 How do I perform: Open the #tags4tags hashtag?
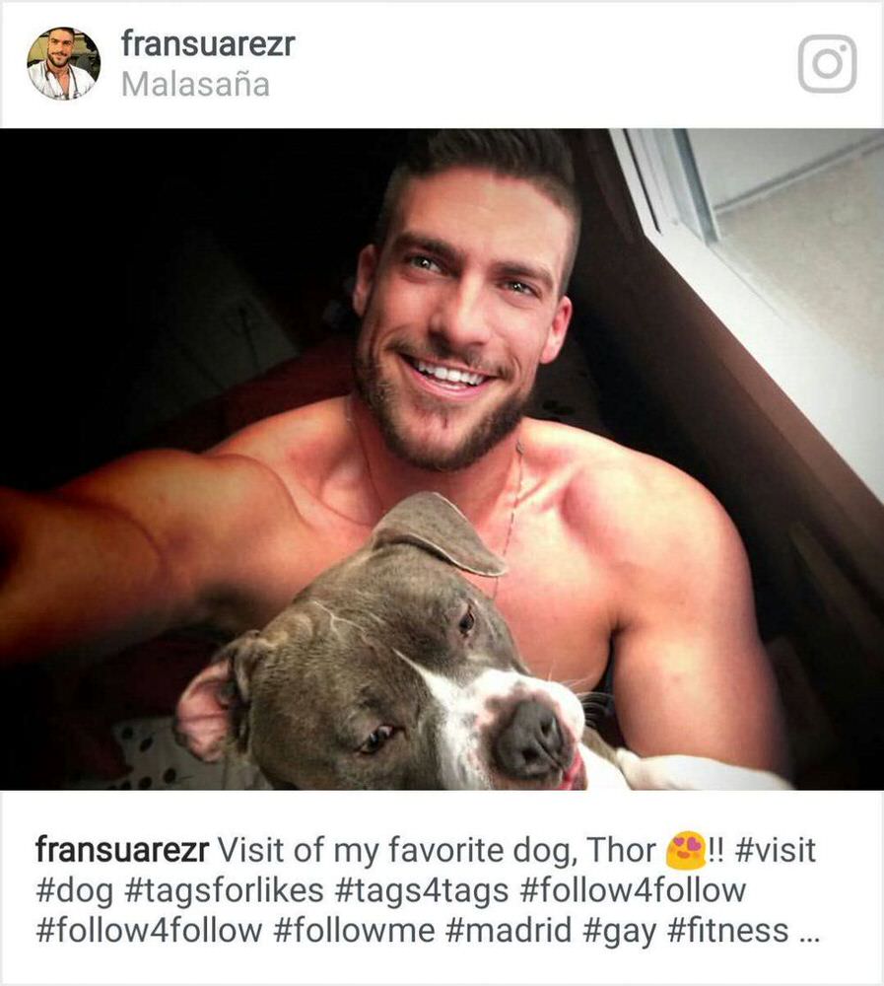422,890
